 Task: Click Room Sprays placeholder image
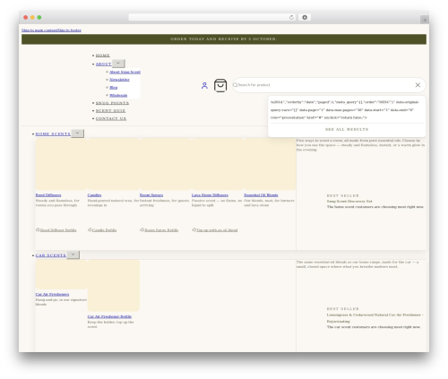[166, 164]
